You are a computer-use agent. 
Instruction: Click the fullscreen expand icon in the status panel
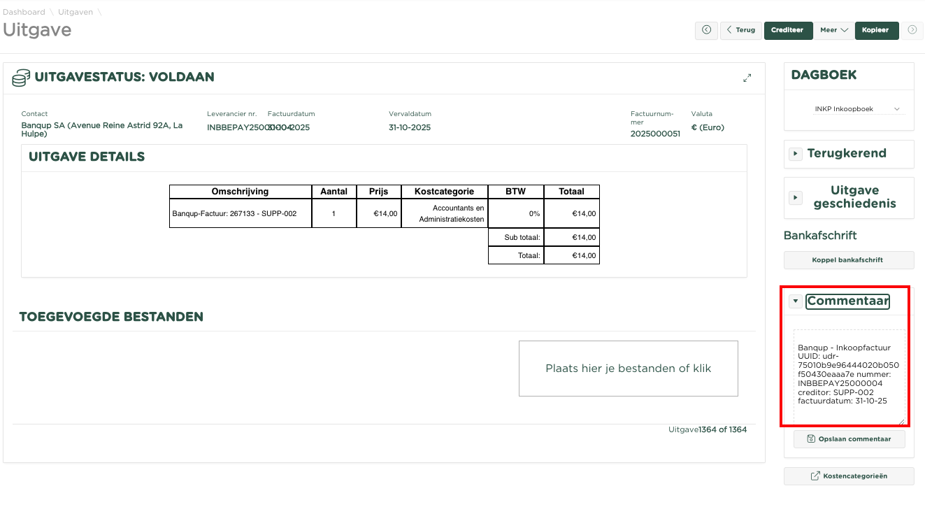click(x=747, y=78)
